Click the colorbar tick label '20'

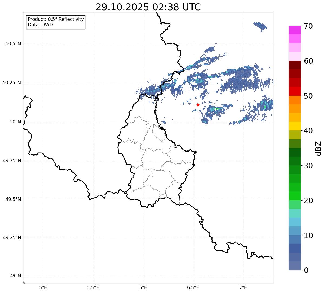point(308,201)
